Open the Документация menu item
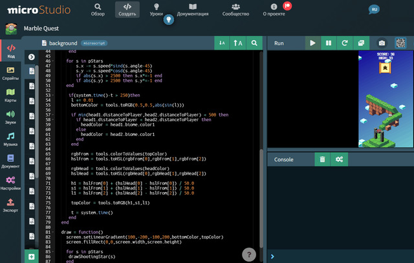414x263 pixels. tap(193, 10)
